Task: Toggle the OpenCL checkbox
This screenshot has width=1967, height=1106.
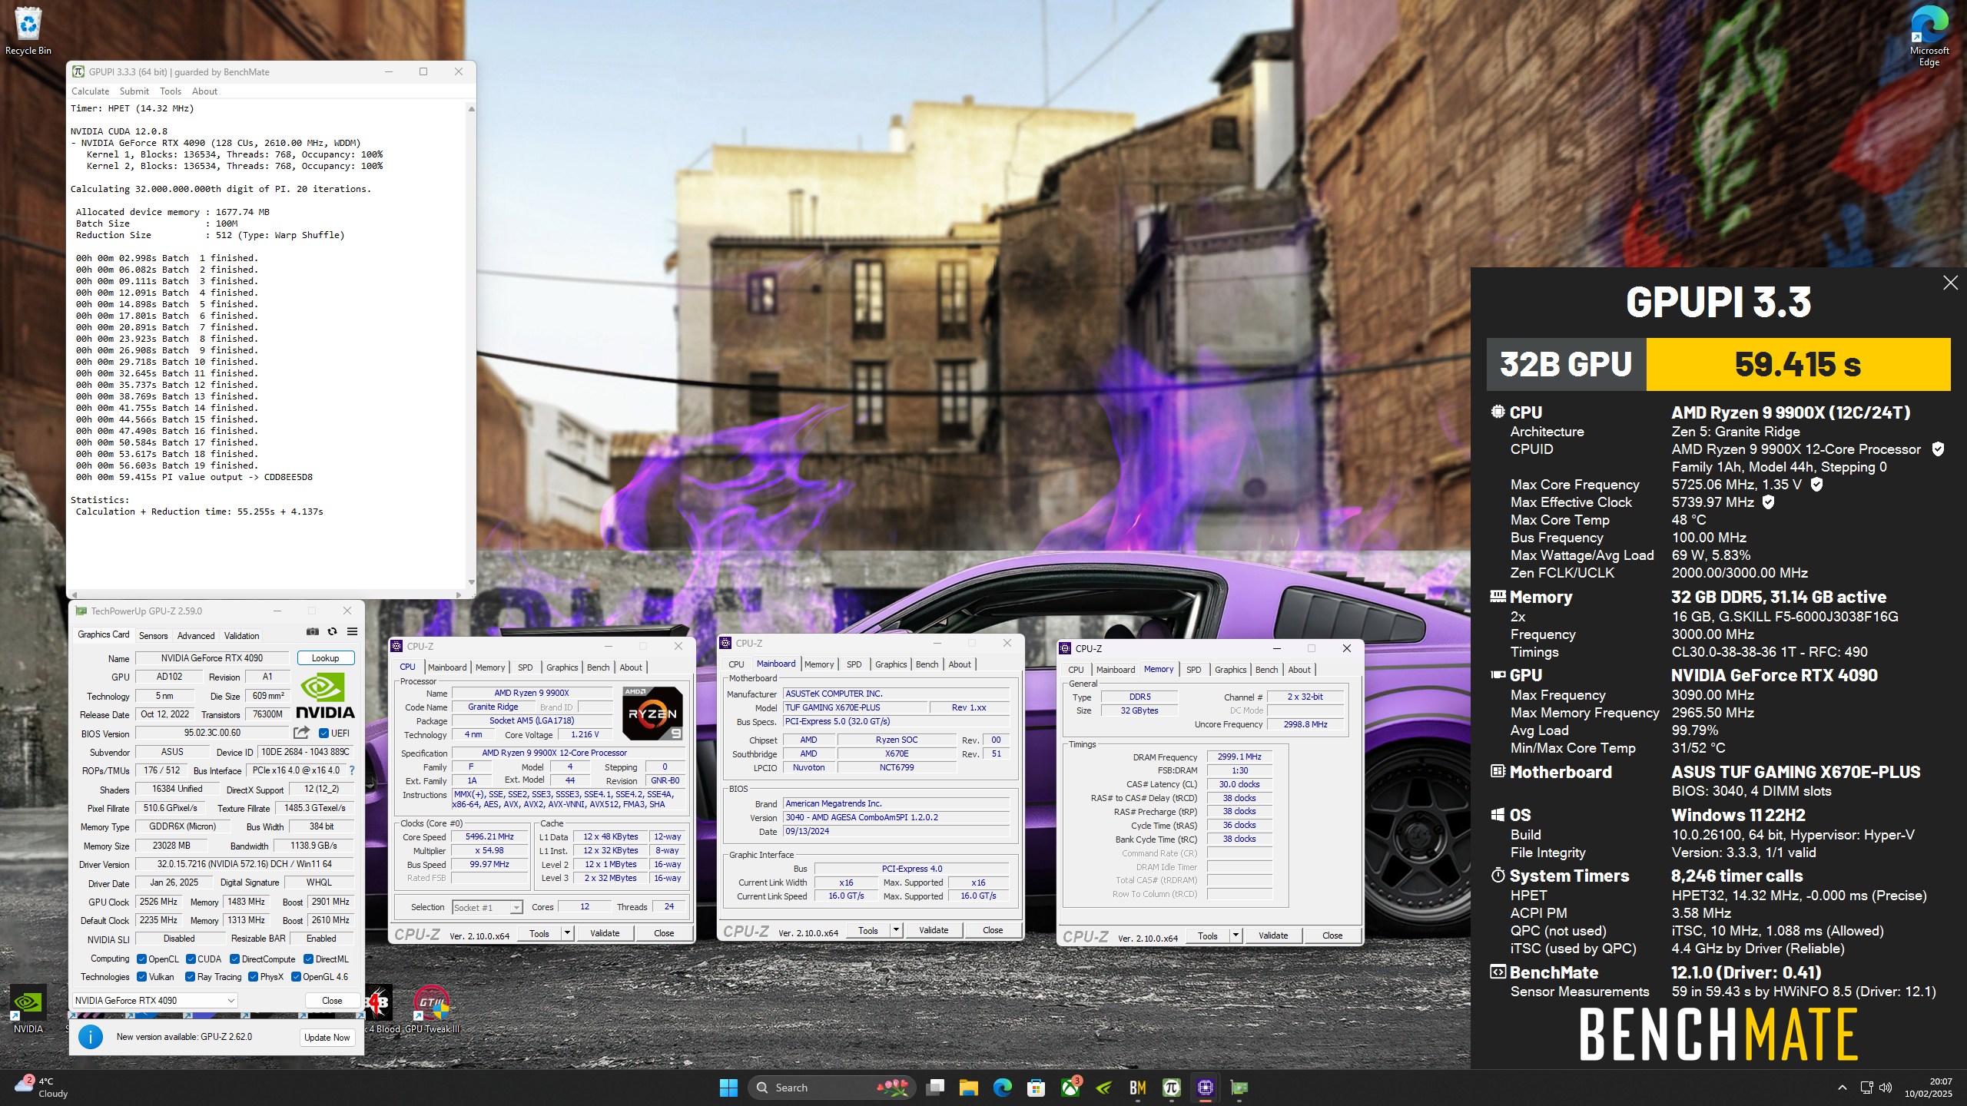Action: pos(141,959)
